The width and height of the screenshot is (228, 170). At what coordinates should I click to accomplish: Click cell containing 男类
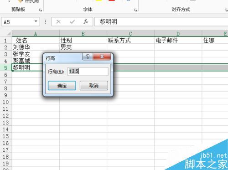point(83,47)
